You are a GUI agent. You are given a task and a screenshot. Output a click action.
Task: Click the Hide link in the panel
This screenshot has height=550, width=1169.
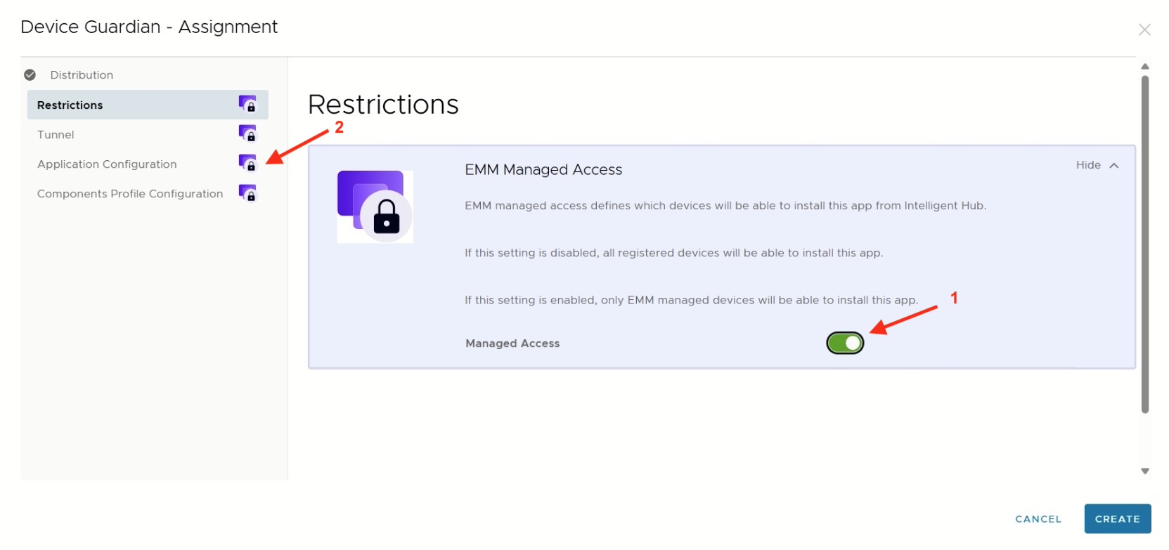[1088, 165]
